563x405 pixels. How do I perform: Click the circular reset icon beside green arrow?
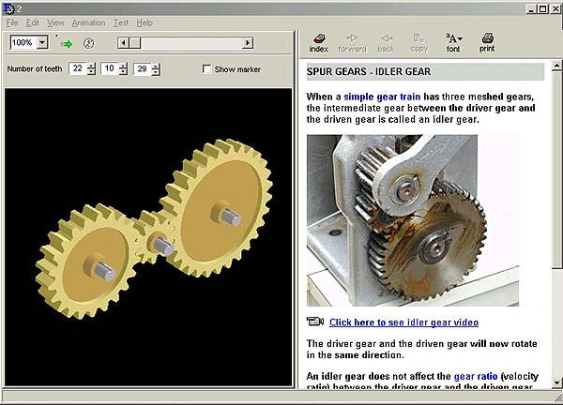point(89,43)
